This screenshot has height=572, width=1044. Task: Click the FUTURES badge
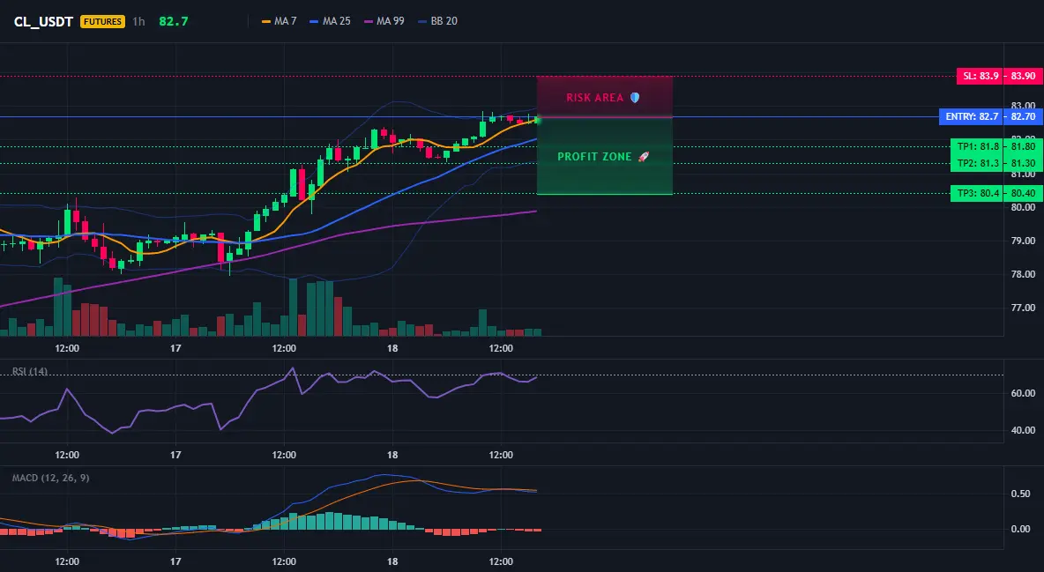(x=102, y=21)
